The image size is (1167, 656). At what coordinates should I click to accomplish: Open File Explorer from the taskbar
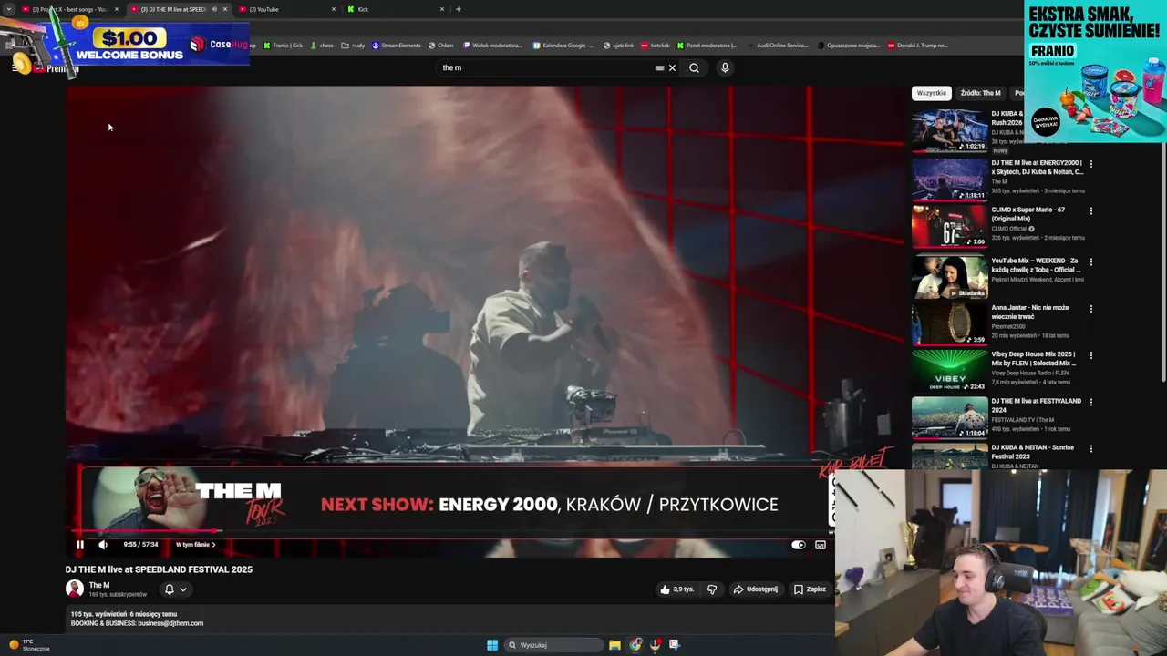pyautogui.click(x=614, y=645)
